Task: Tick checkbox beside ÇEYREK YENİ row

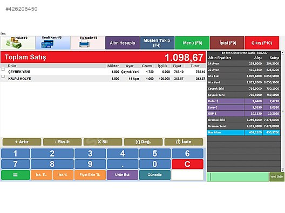Action: (3, 69)
